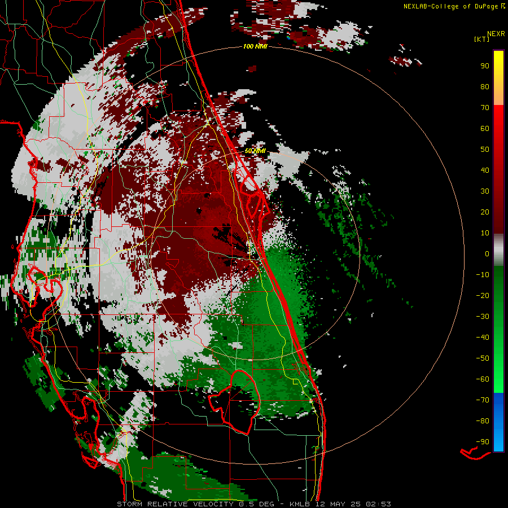This screenshot has width=508, height=508.
Task: Click the 40 value on velocity scale
Action: (485, 170)
